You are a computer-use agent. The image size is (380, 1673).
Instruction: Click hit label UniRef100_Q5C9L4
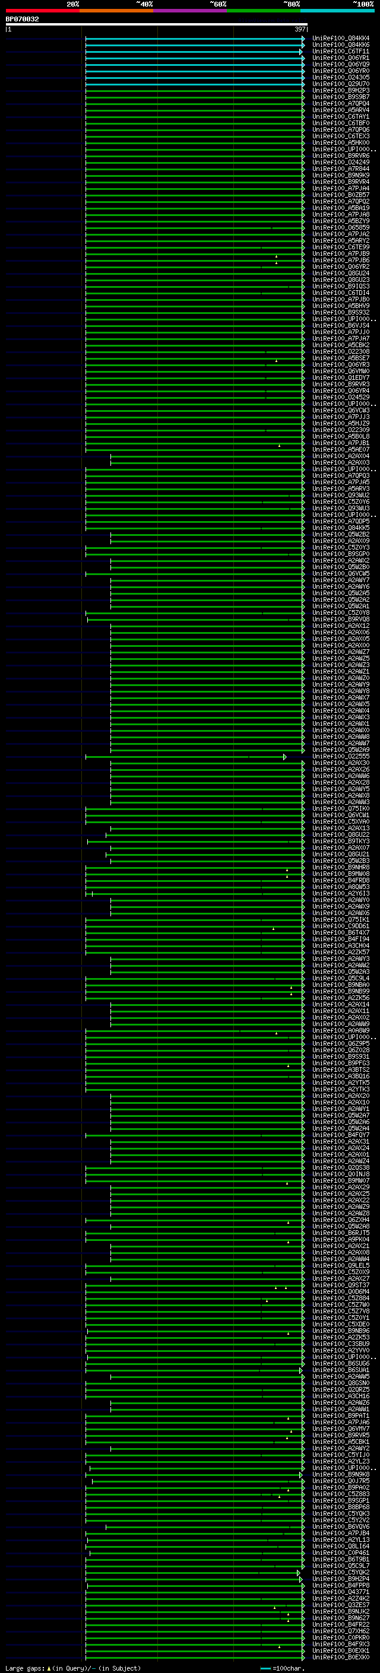(x=340, y=978)
